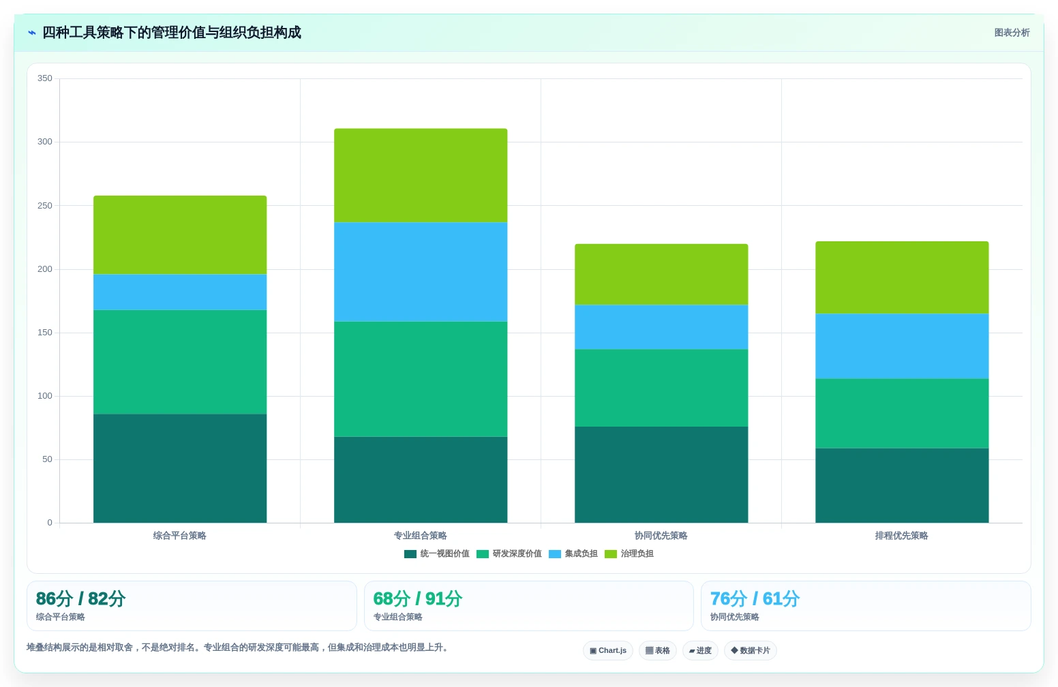Click the 图表分析 label in header

click(x=1012, y=33)
